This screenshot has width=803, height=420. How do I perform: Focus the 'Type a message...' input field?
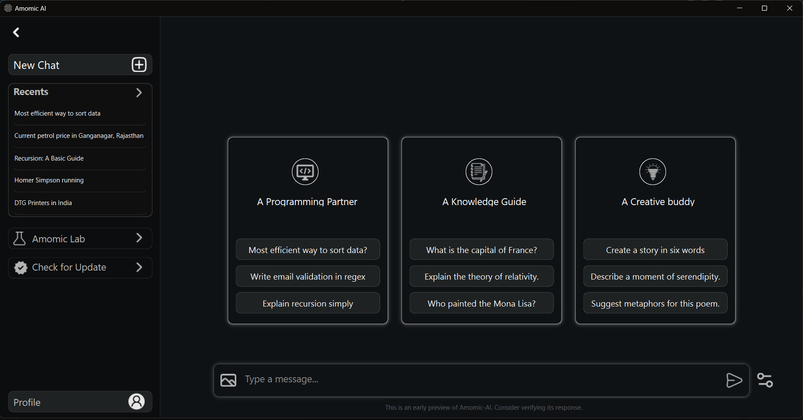pyautogui.click(x=479, y=380)
